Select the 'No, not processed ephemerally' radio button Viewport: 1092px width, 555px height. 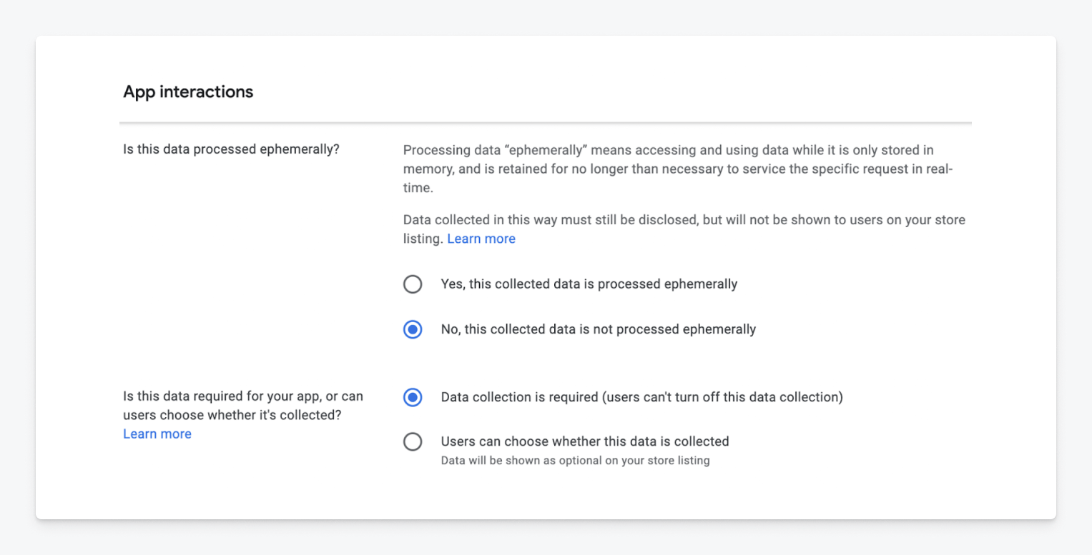[413, 329]
